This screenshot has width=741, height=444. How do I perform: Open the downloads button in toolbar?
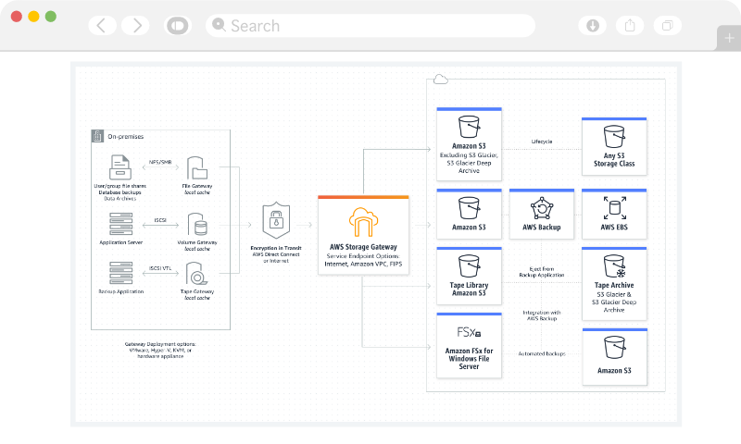(593, 25)
